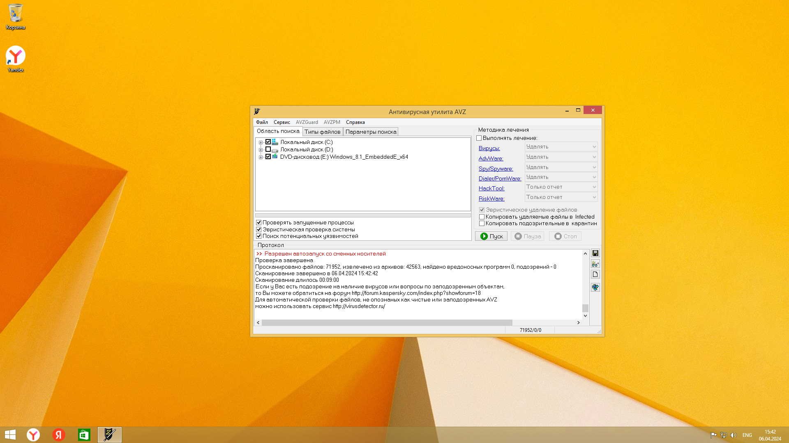The width and height of the screenshot is (789, 443).
Task: Click the RiskWare link
Action: (491, 199)
